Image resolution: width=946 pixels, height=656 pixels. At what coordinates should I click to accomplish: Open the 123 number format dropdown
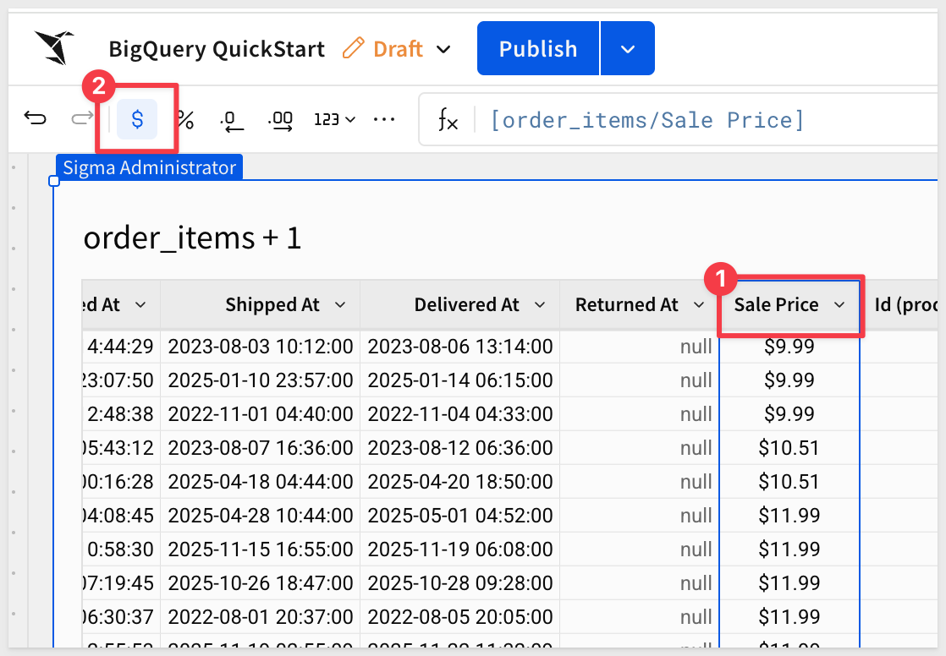(334, 120)
